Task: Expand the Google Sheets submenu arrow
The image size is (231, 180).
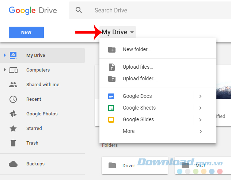Action: (200, 108)
